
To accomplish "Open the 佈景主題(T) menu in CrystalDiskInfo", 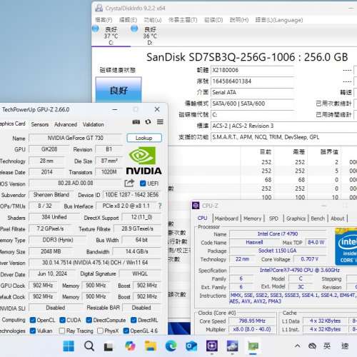I will (183, 20).
